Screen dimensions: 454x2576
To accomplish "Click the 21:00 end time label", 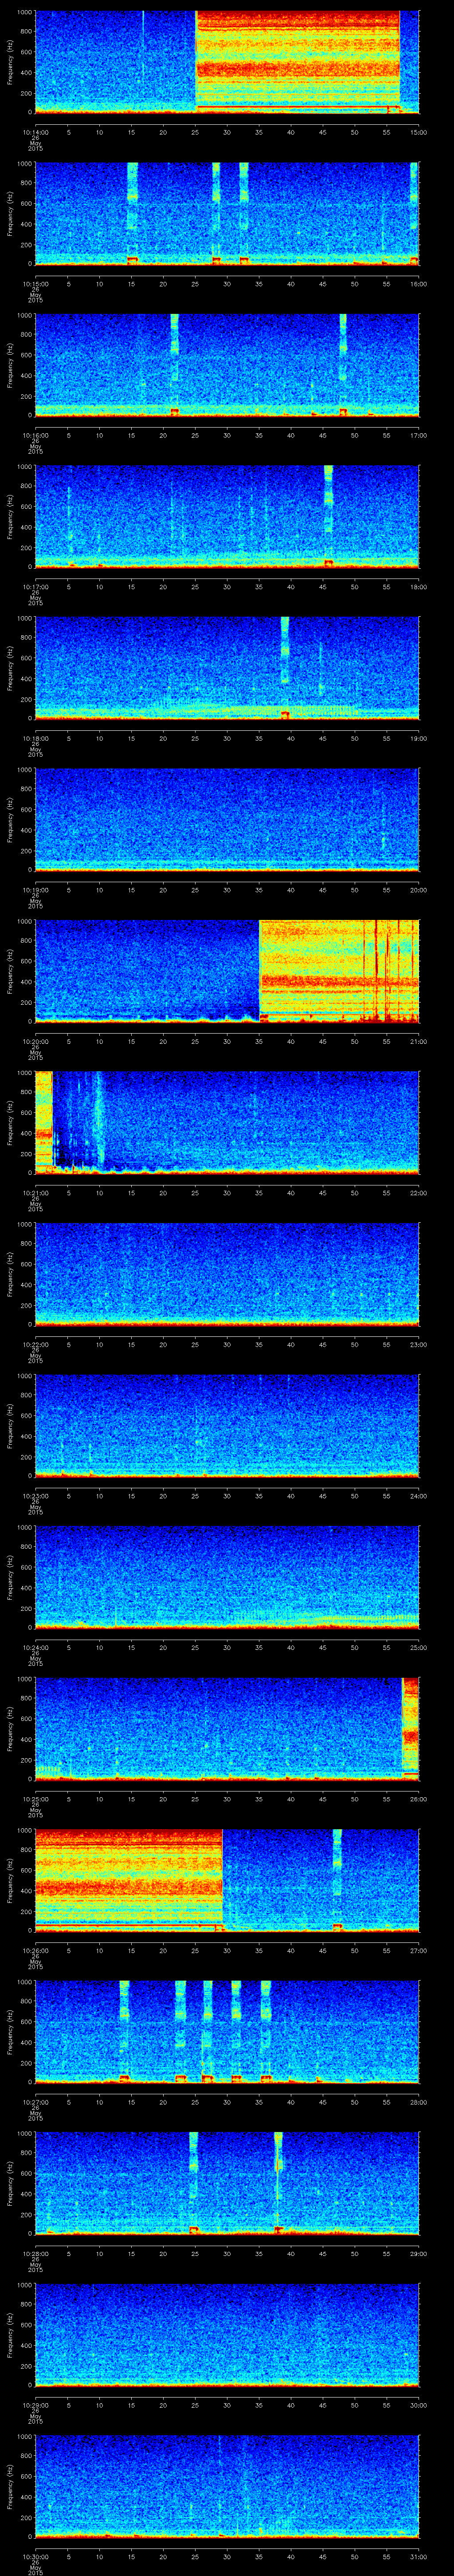I will [x=418, y=1041].
